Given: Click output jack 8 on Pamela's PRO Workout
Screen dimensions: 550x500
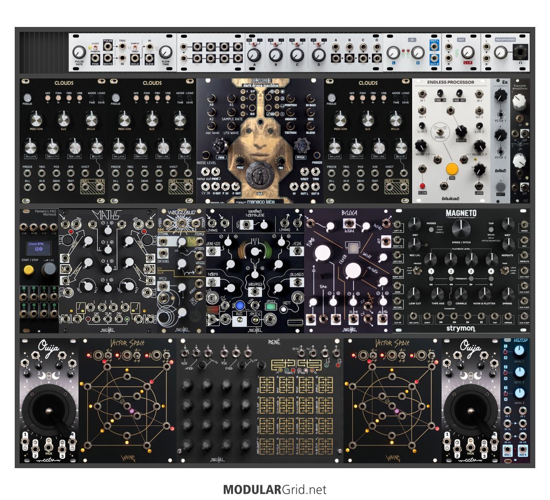Looking at the screenshot, I should click(x=53, y=314).
